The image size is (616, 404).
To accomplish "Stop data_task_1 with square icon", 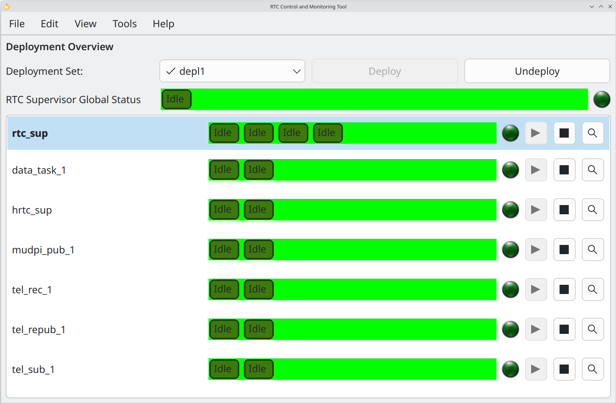I will 564,170.
